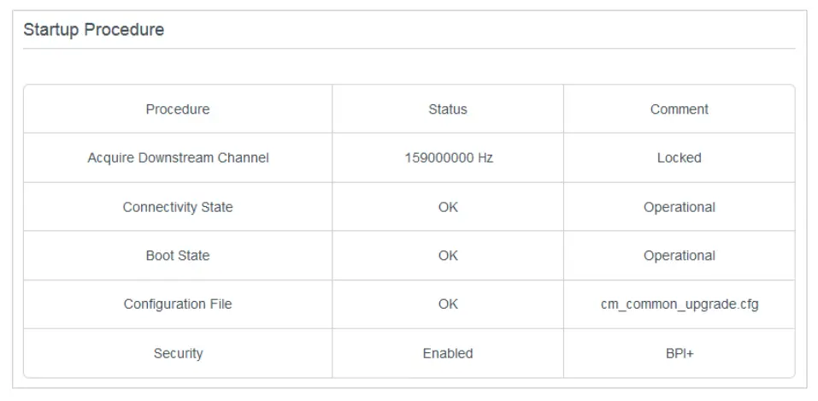
Task: Select the Boot State procedure cell
Action: tap(178, 256)
